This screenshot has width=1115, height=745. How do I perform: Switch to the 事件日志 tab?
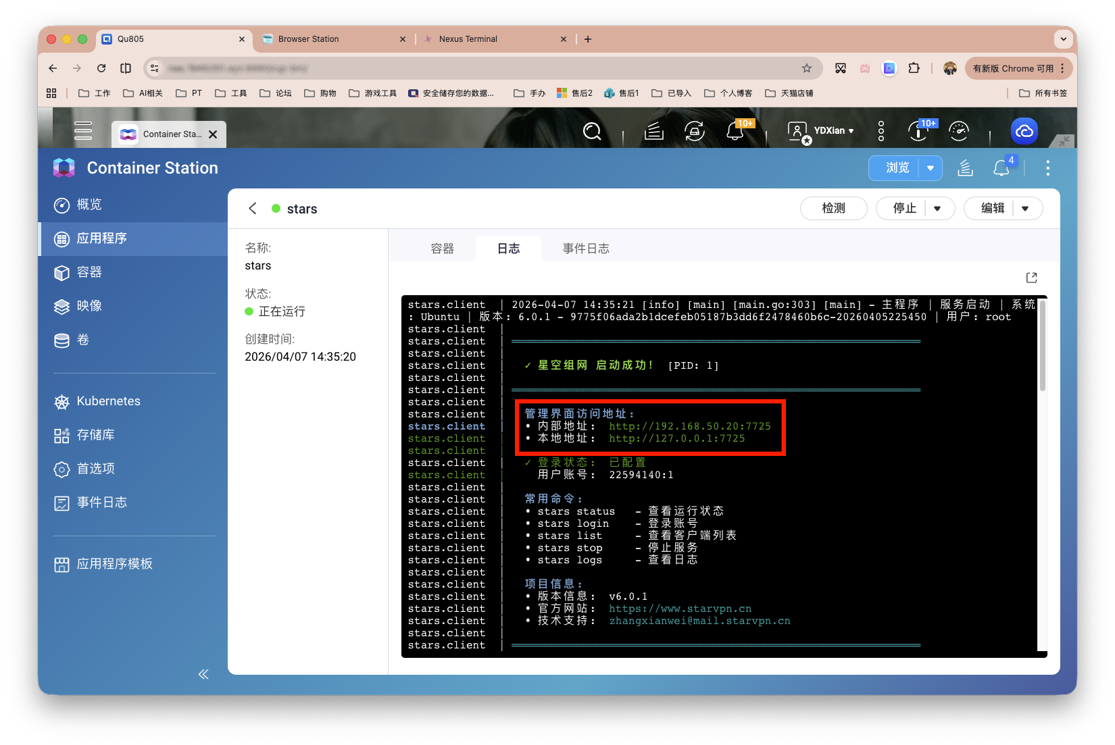click(x=586, y=249)
